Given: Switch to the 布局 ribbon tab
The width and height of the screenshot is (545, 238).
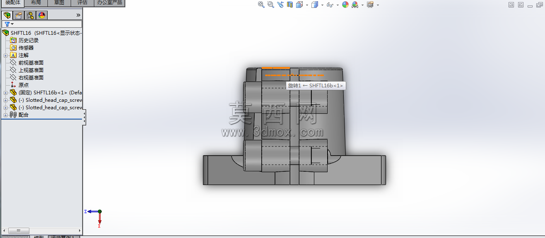Looking at the screenshot, I should click(x=36, y=2).
